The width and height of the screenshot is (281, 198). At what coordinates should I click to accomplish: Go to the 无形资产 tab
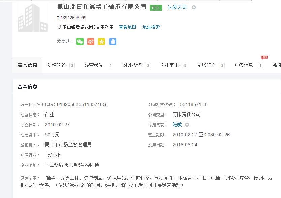point(206,65)
